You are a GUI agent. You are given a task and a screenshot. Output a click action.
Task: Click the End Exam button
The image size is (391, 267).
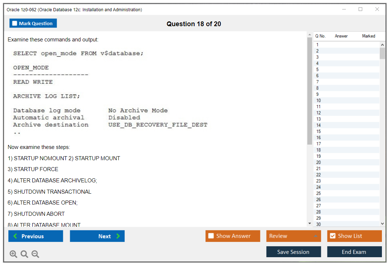coord(354,252)
